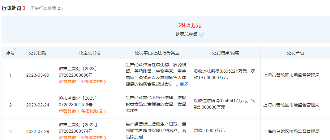This screenshot has width=330, height=140.
Task: Click the arrow after 查看其他 1 条相似数据
Action: [x=105, y=111]
